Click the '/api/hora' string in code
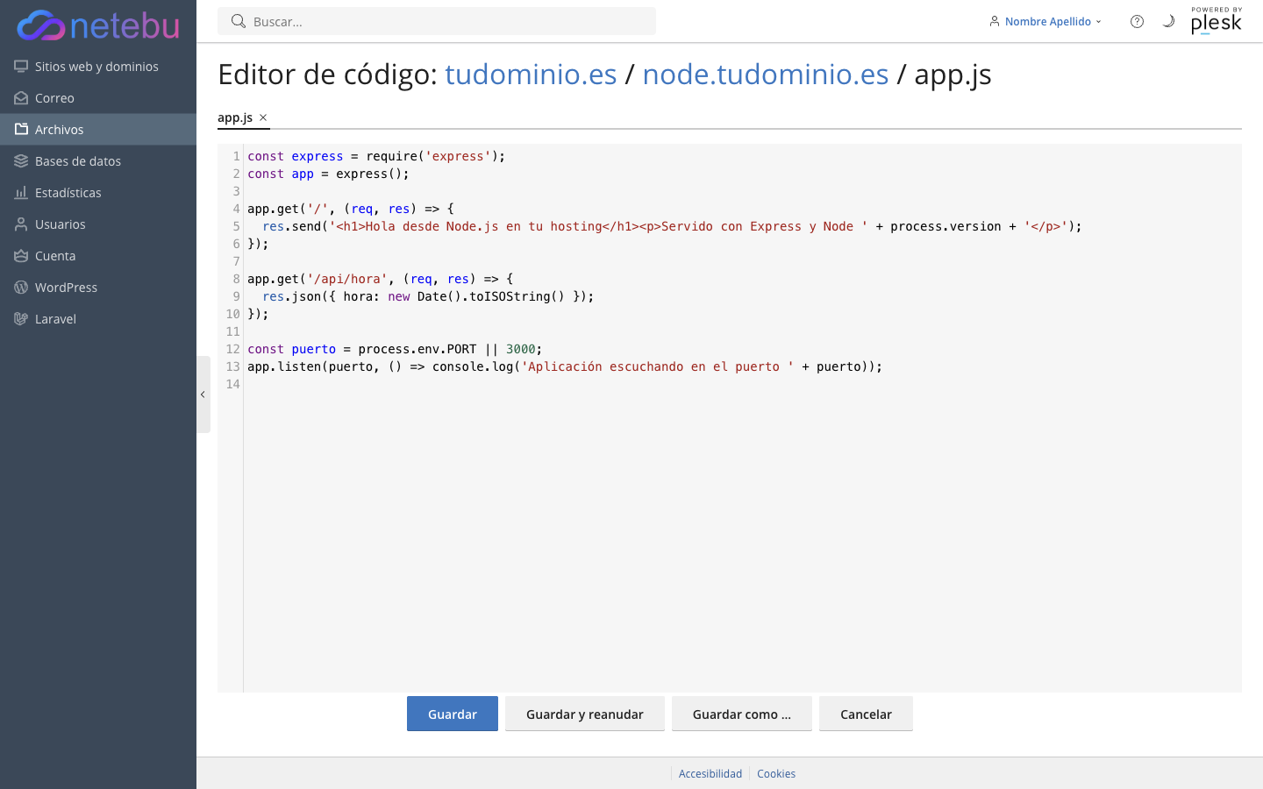1263x789 pixels. tap(347, 279)
